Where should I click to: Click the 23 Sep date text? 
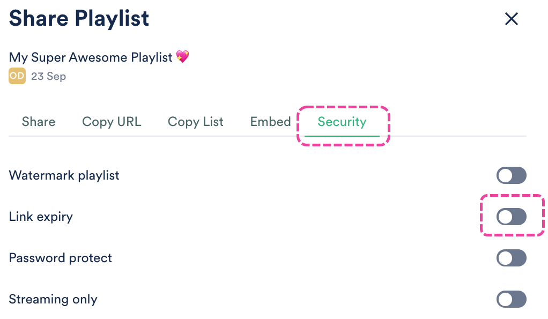[48, 76]
